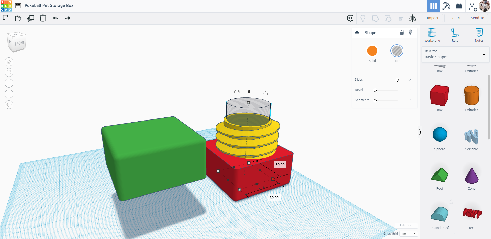Click the lower 30.00 length dimension label
491x239 pixels.
coord(274,198)
